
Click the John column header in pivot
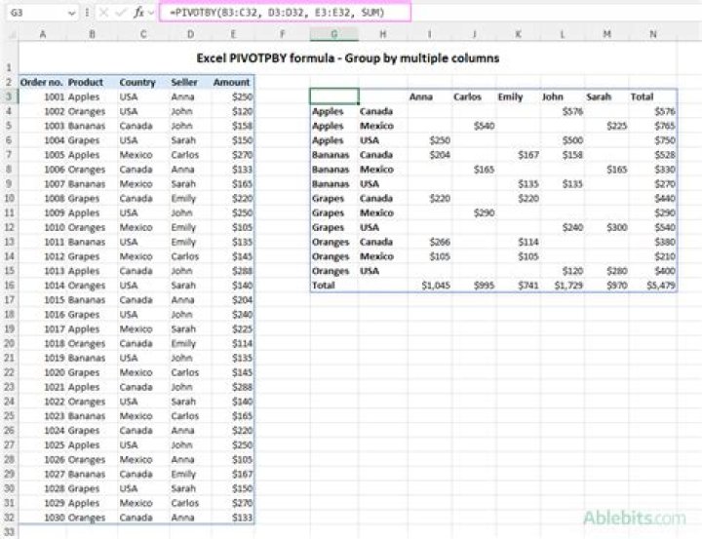pyautogui.click(x=553, y=96)
